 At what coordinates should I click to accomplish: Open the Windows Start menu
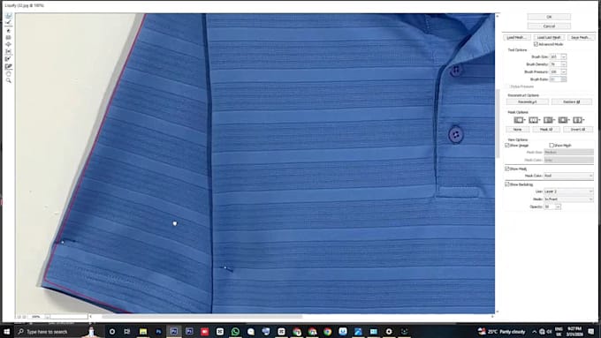coord(6,332)
